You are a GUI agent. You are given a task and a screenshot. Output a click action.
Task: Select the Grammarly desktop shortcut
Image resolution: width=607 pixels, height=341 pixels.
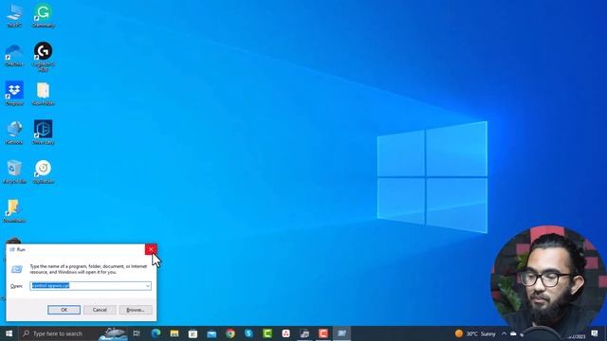point(43,16)
